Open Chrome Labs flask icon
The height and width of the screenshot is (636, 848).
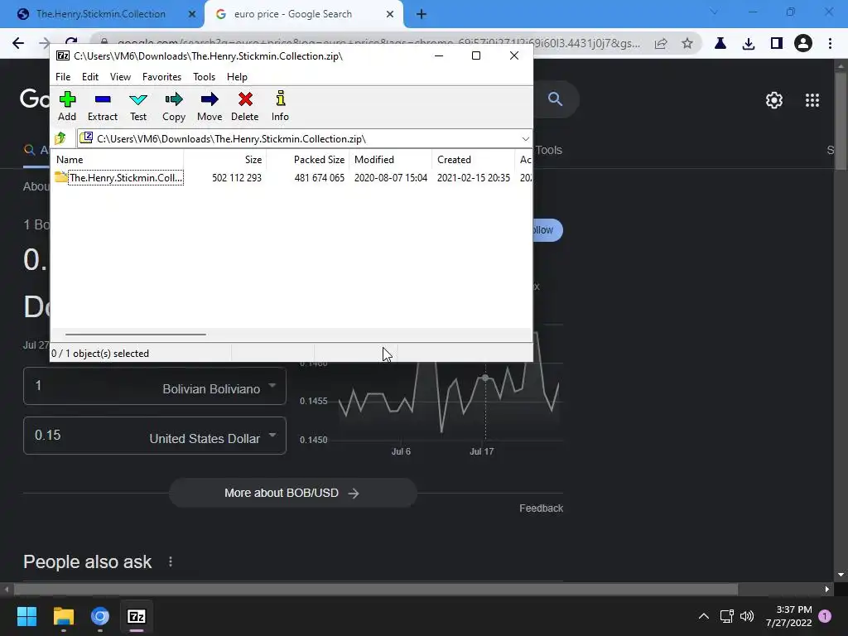point(720,43)
